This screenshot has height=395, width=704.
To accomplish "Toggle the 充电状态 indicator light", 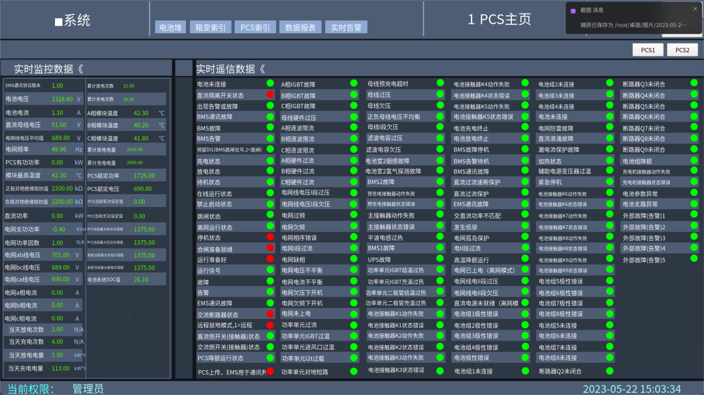I will pyautogui.click(x=270, y=160).
